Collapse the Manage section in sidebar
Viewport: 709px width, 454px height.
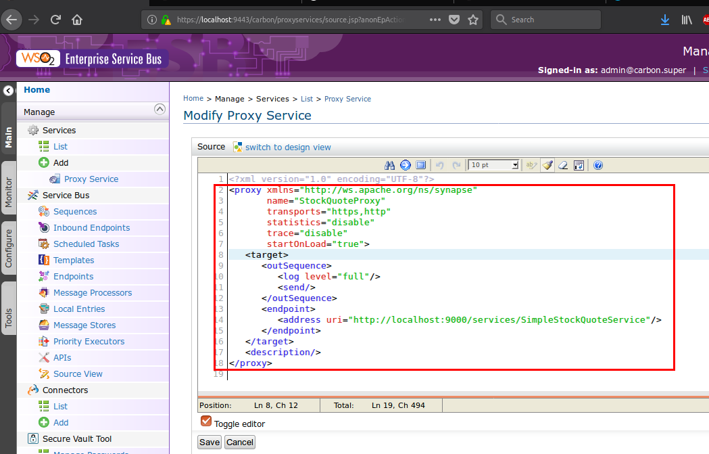(x=160, y=109)
